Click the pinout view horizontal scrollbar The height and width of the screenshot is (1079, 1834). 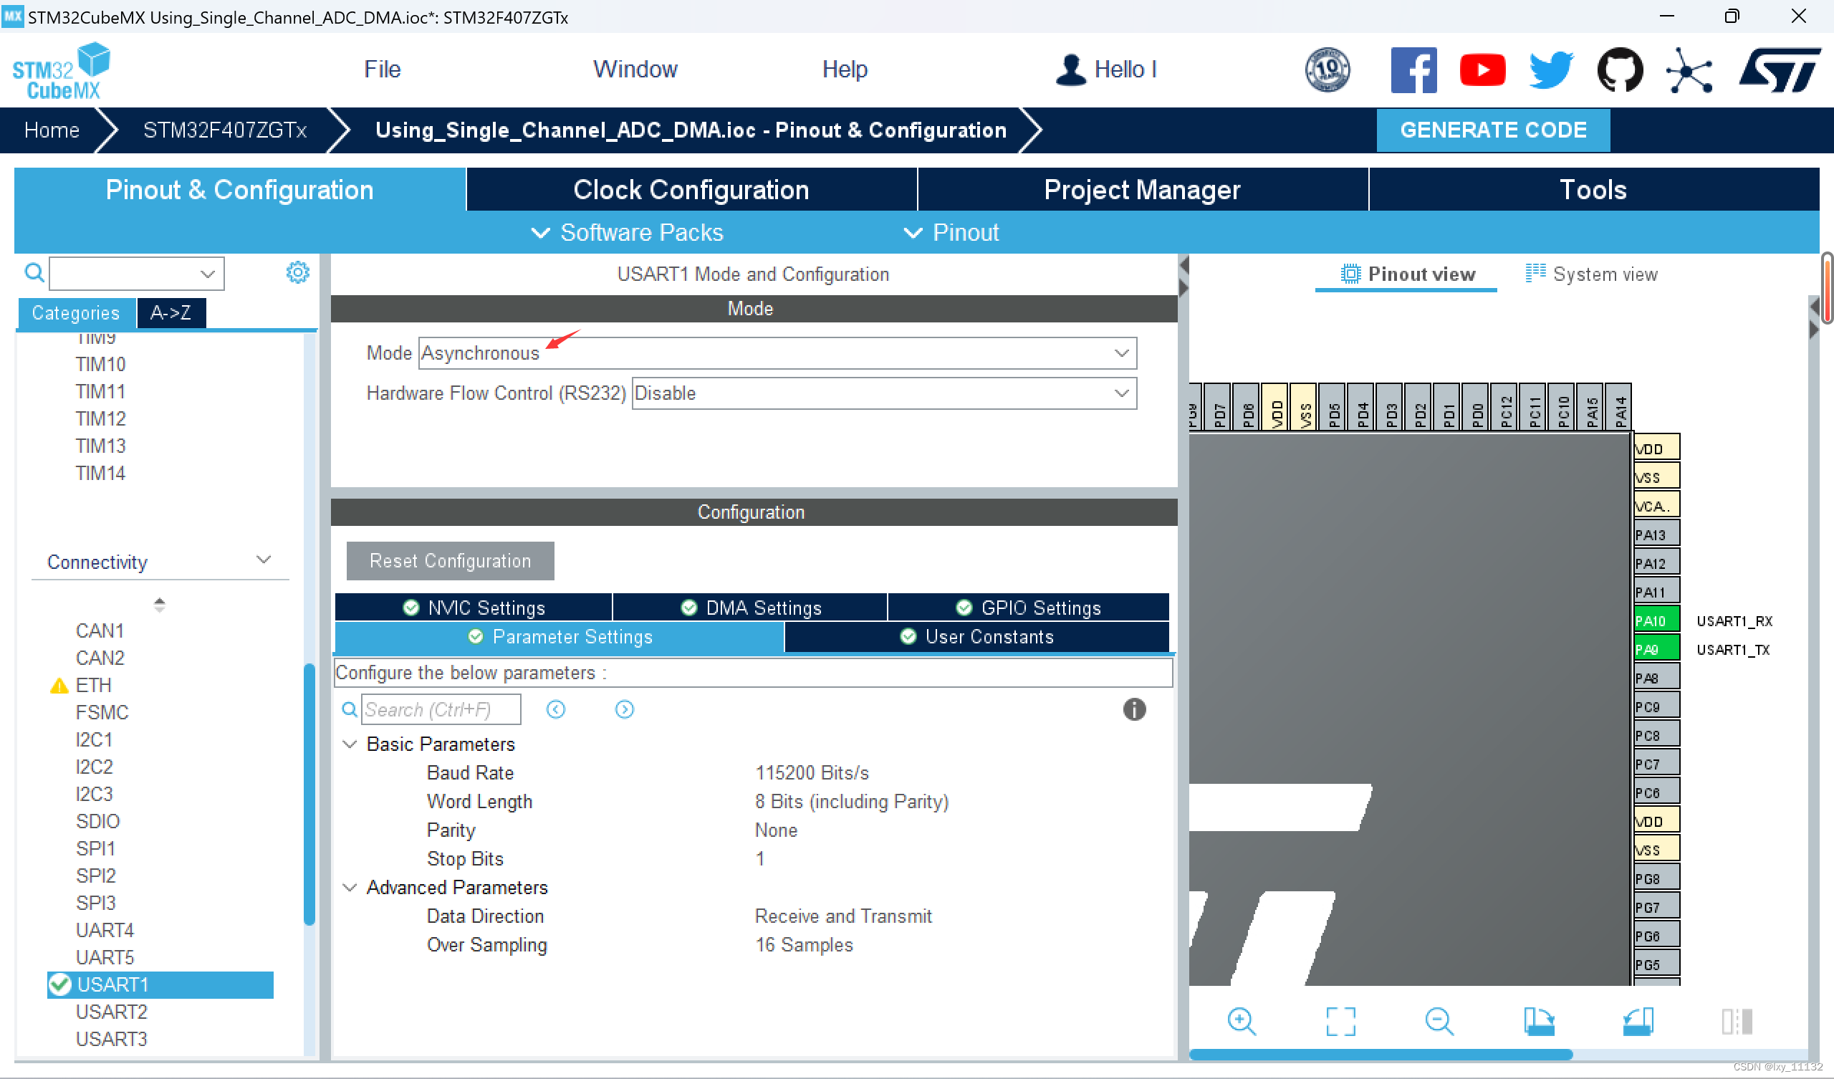click(1381, 1053)
